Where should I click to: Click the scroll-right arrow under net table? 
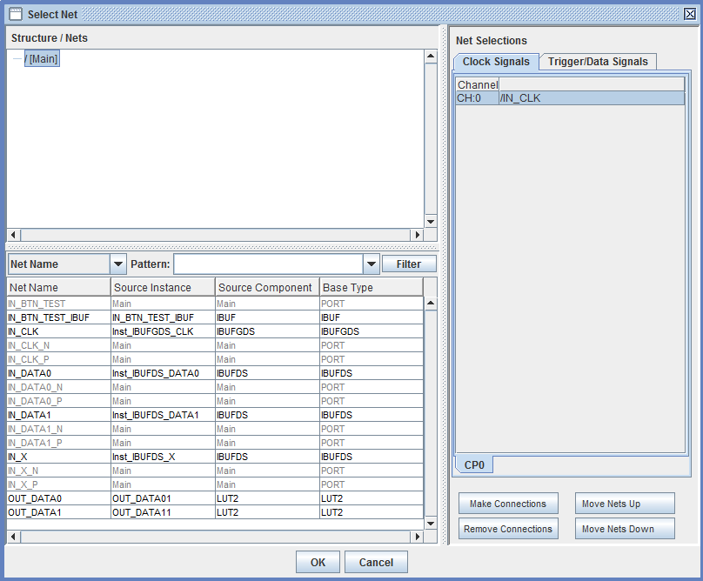(418, 536)
